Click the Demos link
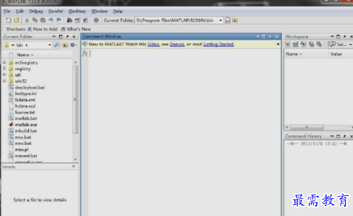The image size is (353, 216). coord(177,44)
